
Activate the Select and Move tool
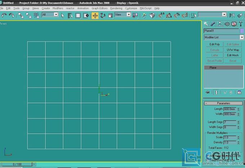(x=95, y=16)
